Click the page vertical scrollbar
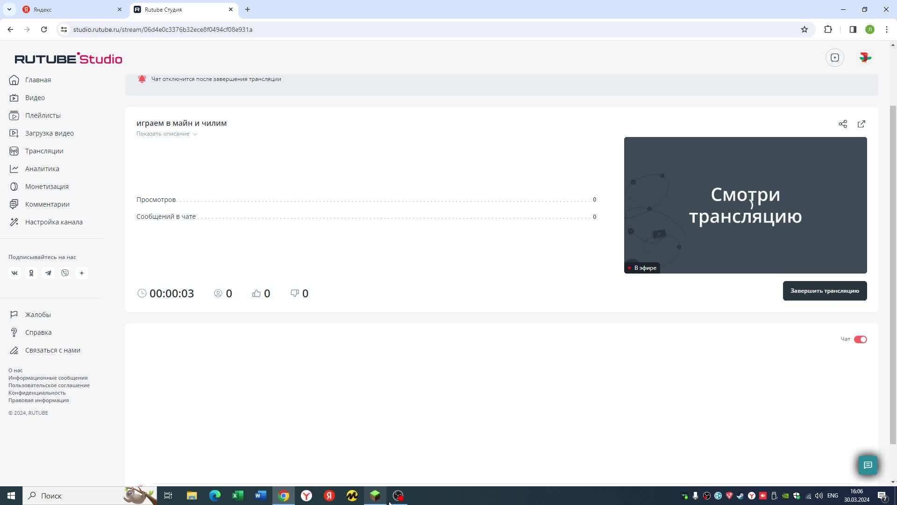Image resolution: width=897 pixels, height=505 pixels. pyautogui.click(x=893, y=275)
